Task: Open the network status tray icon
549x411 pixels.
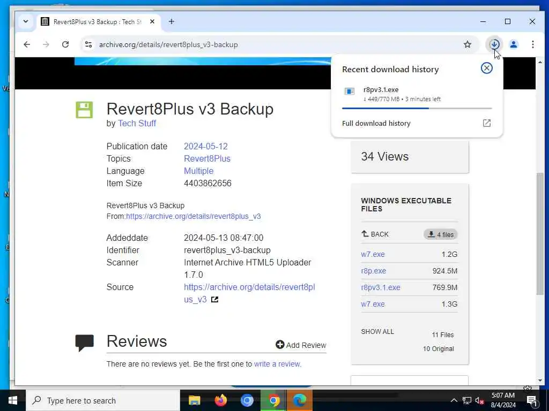Action: point(467,400)
